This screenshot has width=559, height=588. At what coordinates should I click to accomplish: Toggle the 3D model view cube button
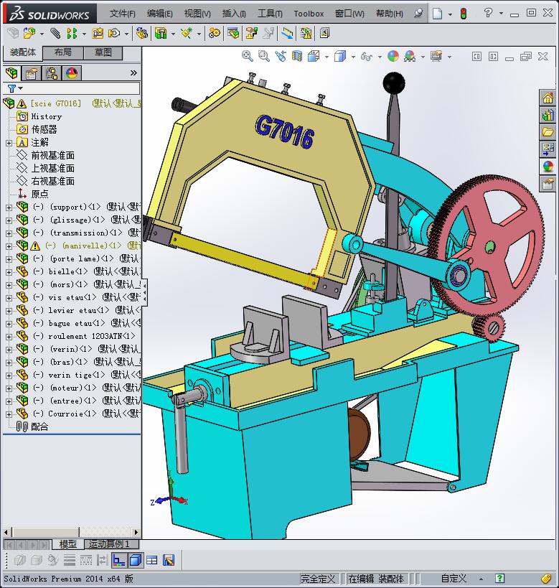tap(135, 560)
